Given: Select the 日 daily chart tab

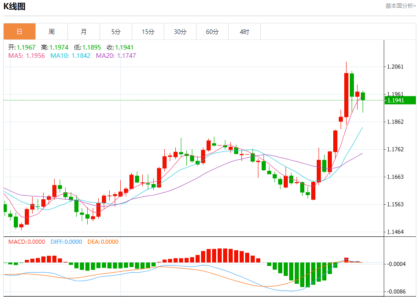Looking at the screenshot, I should point(19,32).
